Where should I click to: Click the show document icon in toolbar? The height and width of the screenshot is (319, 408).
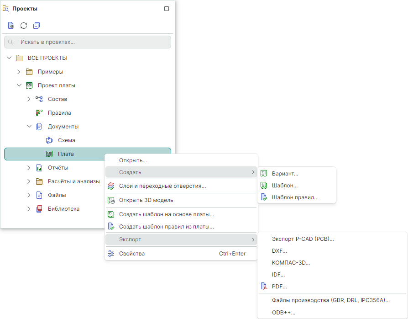[x=11, y=26]
